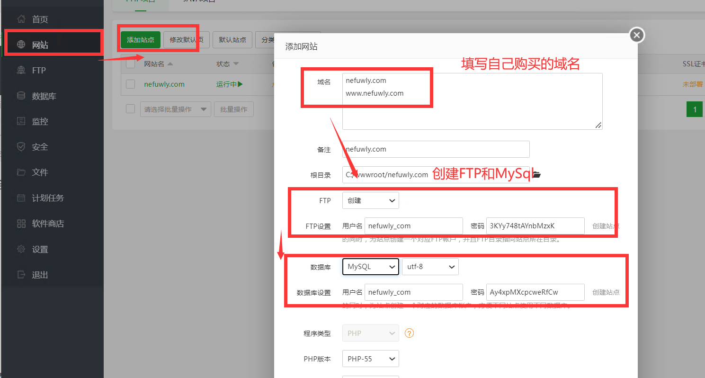Select the checkbox beside nefuwly.com

point(130,84)
